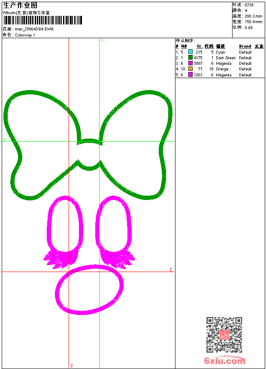Click the scale value 0.89
This screenshot has width=266, height=369.
click(x=248, y=27)
